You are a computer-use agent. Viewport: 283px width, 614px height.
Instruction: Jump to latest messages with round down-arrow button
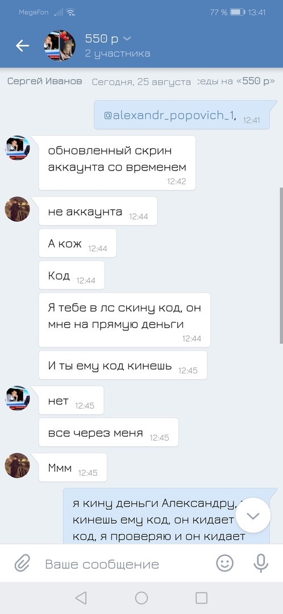click(253, 515)
